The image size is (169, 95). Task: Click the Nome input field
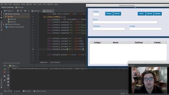coord(125,22)
